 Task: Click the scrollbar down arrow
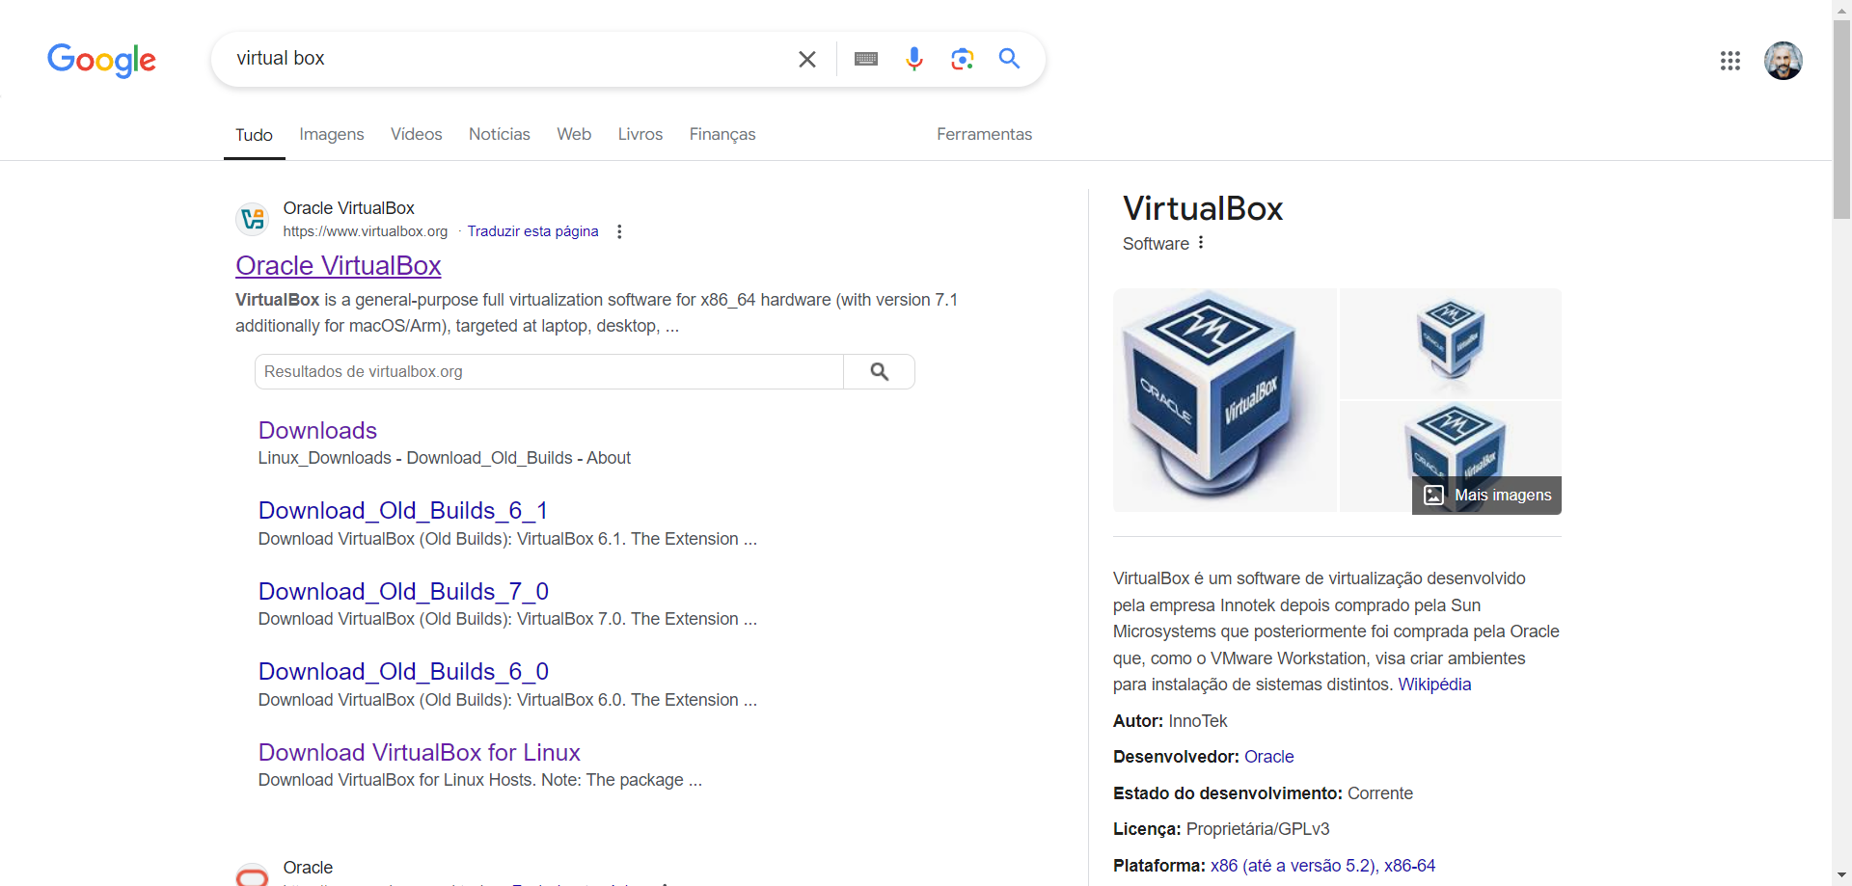click(1842, 876)
